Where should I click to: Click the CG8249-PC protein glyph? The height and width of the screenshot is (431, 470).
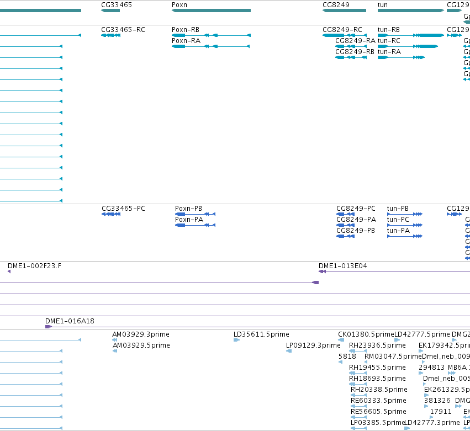coord(346,214)
